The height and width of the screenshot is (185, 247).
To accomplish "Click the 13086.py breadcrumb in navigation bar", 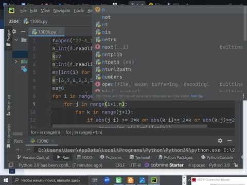I will (x=36, y=22).
